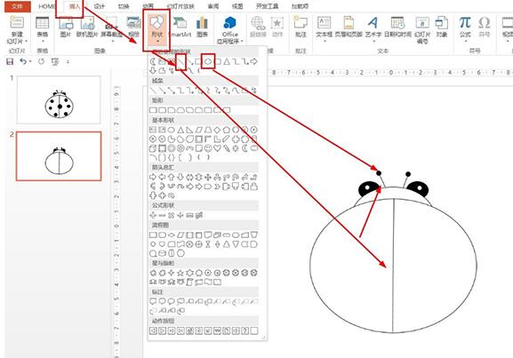Screen dimensions: 513x358
Task: Pick the lightning bolt shape
Action: [x=226, y=148]
